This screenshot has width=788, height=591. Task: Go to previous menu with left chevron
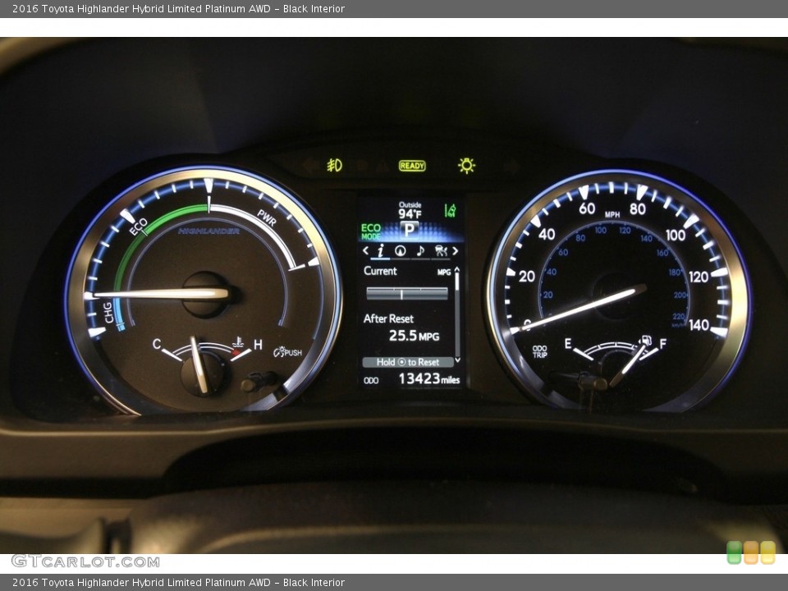[x=366, y=250]
